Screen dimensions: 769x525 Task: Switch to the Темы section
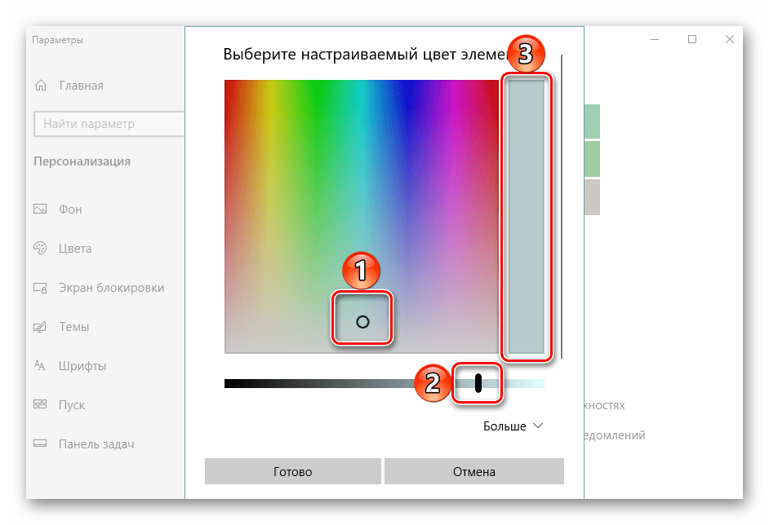[74, 327]
